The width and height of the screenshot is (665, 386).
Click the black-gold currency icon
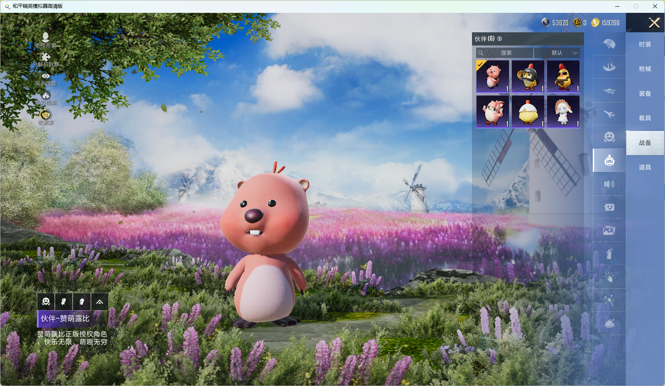coord(577,22)
